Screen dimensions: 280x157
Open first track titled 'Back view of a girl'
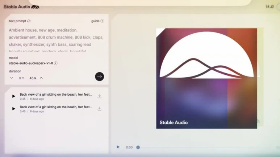(56, 95)
